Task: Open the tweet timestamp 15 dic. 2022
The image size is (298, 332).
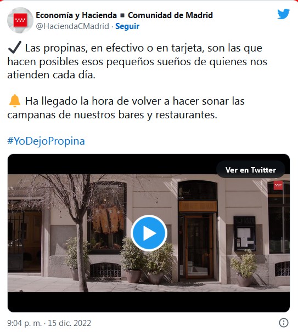Action: pyautogui.click(x=49, y=323)
